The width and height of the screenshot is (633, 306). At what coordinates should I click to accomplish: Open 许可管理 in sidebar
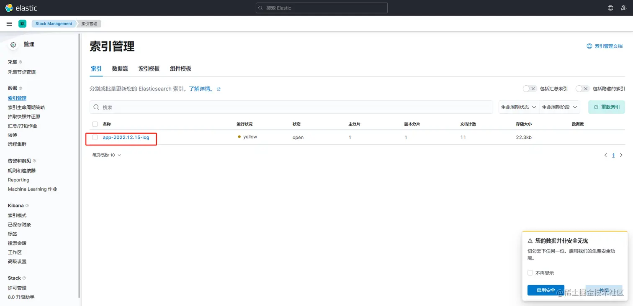pos(17,288)
